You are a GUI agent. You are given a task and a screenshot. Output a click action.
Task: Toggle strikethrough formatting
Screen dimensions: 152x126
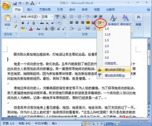42,23
